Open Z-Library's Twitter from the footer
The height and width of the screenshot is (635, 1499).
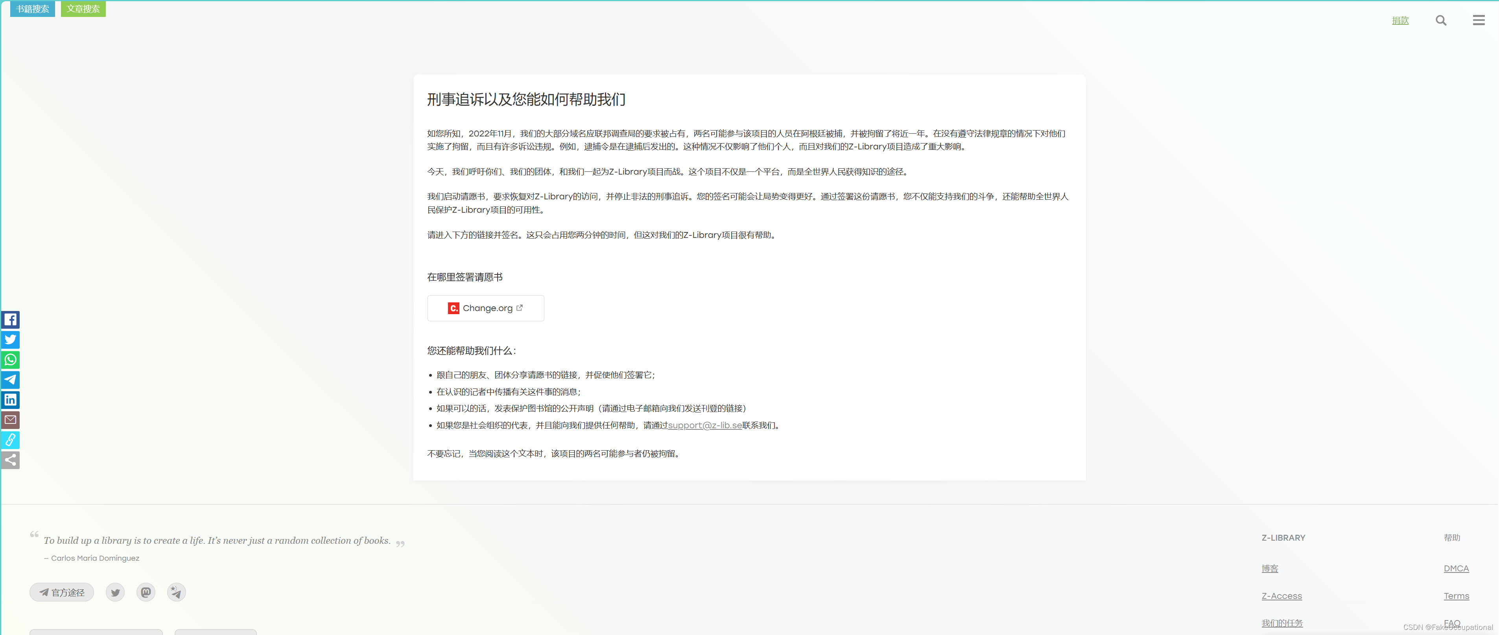(x=115, y=592)
